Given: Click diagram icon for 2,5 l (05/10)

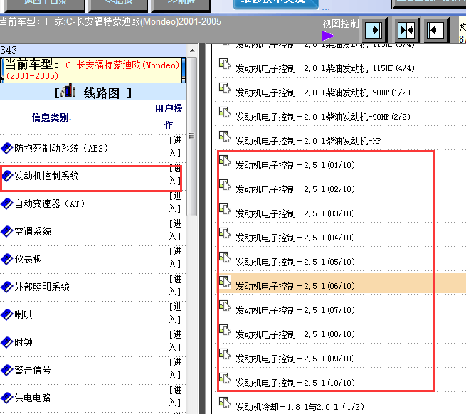Looking at the screenshot, I should (225, 258).
